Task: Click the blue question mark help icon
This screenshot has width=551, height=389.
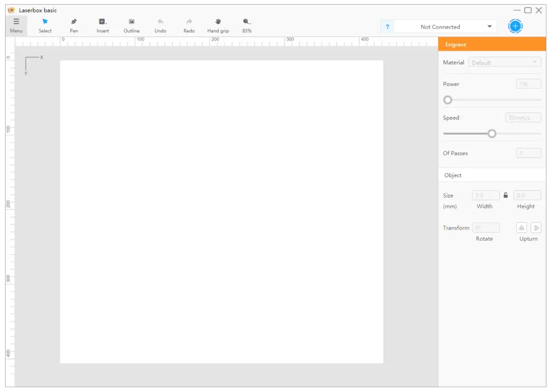Action: tap(387, 27)
